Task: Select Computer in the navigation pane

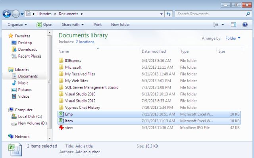Action: 24,110
